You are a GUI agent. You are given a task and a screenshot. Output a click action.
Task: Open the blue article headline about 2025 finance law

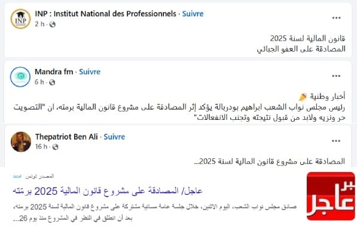(107, 191)
